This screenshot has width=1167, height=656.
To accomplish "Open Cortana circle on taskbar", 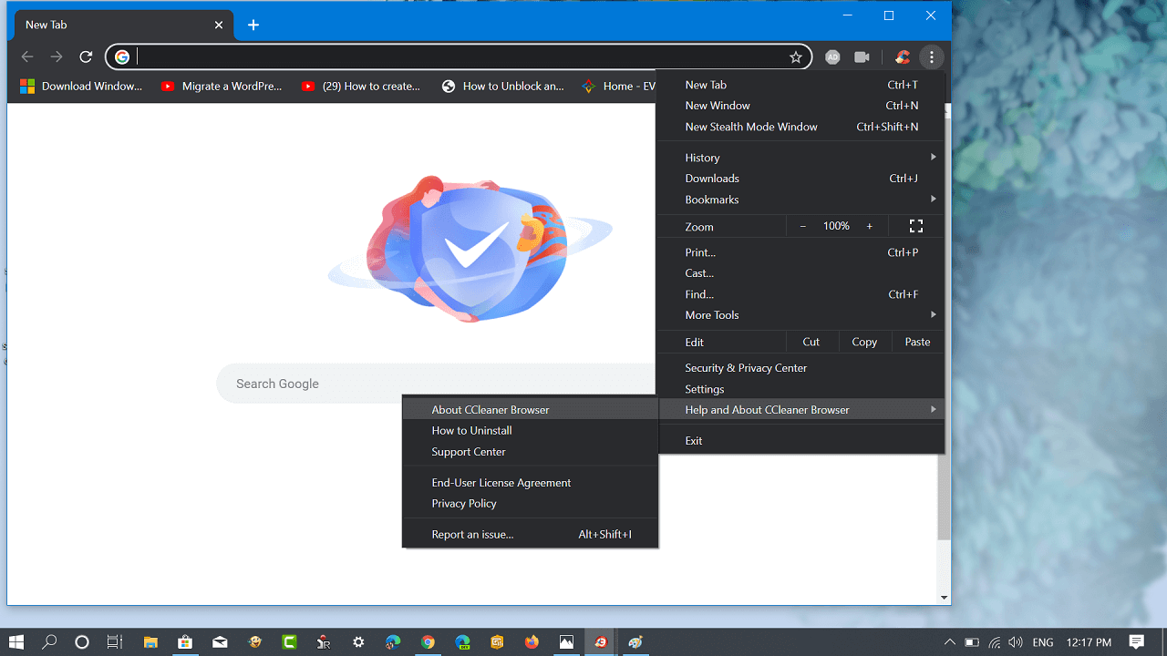I will coord(82,642).
